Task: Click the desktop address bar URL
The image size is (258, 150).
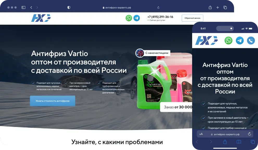Action: click(118, 8)
